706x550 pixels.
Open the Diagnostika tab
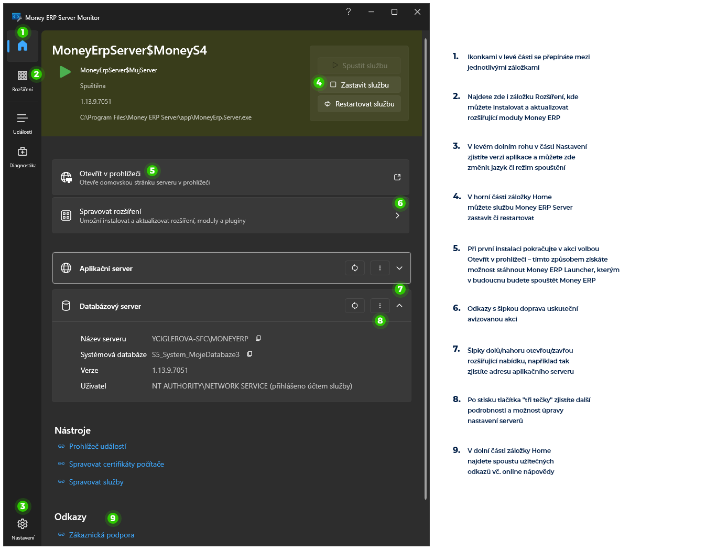click(23, 157)
